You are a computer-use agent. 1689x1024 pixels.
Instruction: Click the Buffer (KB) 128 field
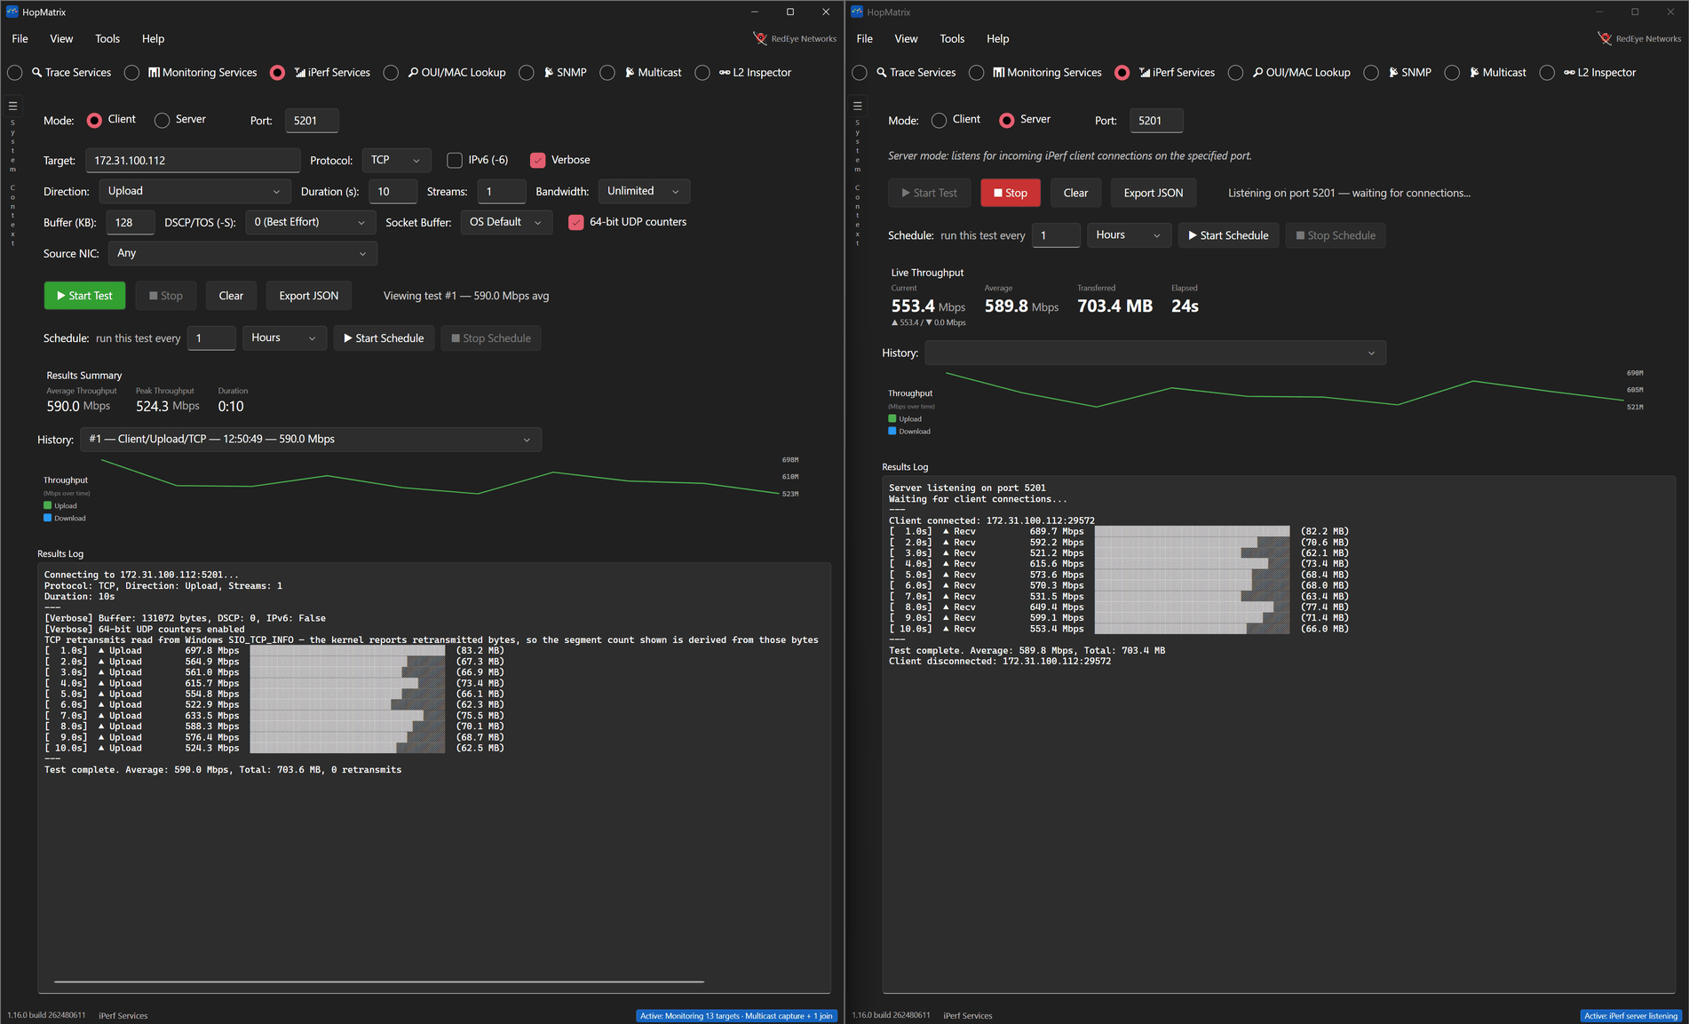pyautogui.click(x=130, y=222)
